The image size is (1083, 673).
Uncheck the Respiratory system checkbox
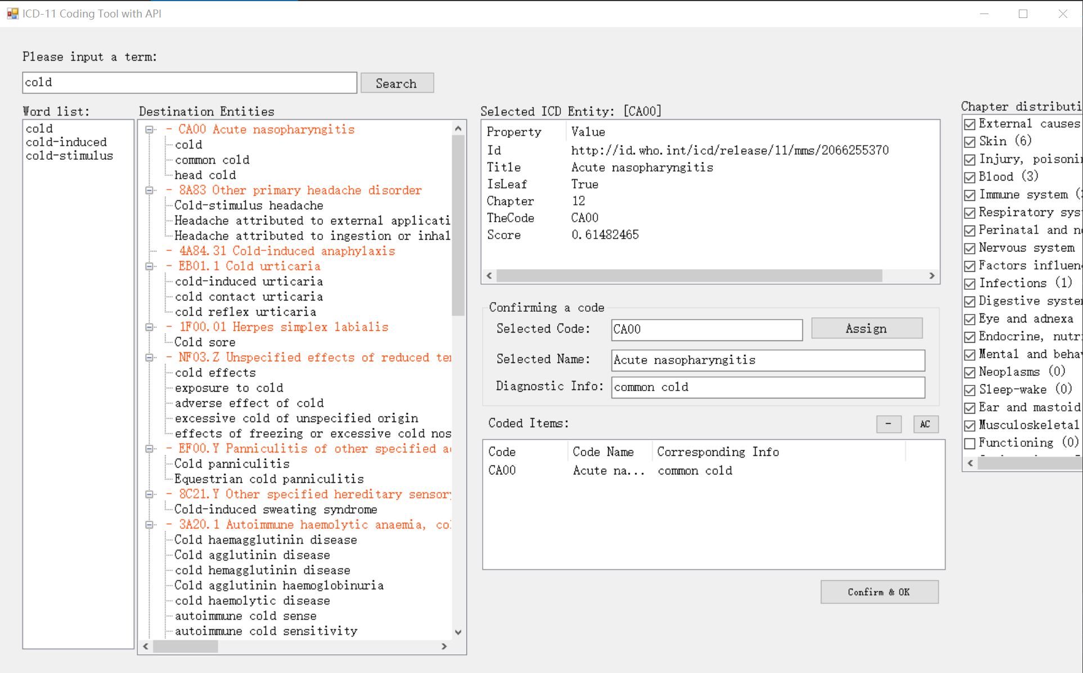970,213
